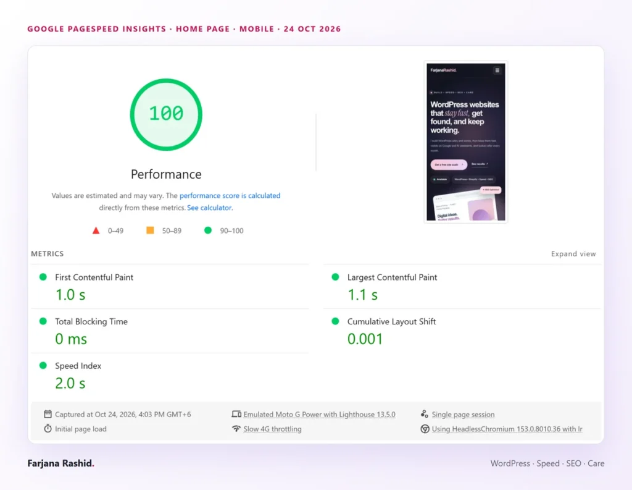Click the Largest Contentful Paint label
The width and height of the screenshot is (632, 490).
[392, 277]
